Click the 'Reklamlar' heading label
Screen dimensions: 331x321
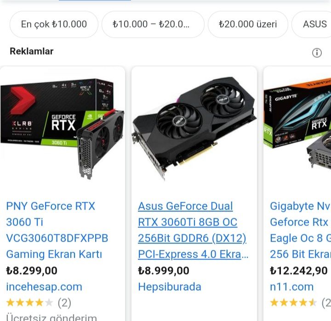pyautogui.click(x=31, y=51)
